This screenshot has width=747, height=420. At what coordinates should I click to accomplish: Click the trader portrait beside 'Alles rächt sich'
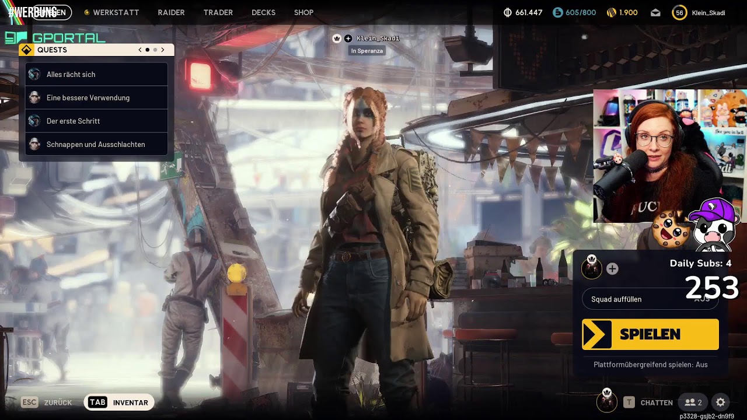pos(34,74)
